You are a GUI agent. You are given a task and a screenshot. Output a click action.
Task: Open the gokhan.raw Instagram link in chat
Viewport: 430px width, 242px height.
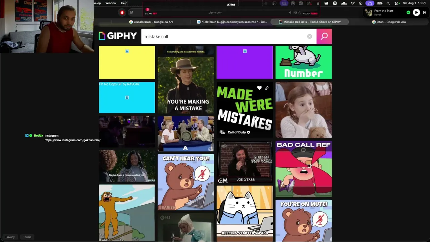73,140
